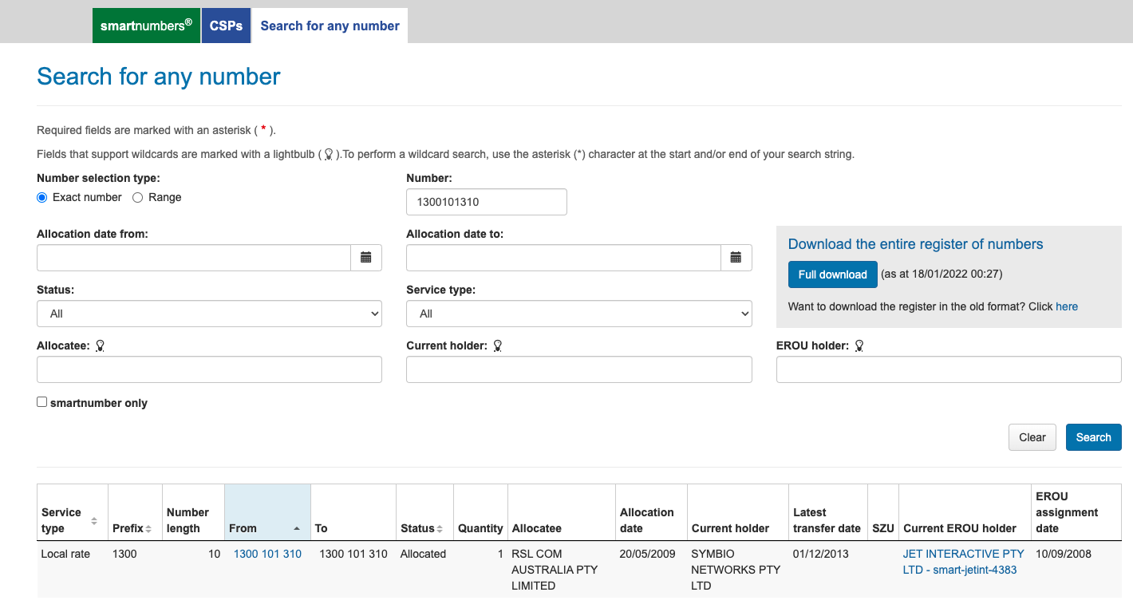This screenshot has height=612, width=1133.
Task: Click lightbulb icon beside EROU holder label
Action: pos(859,346)
